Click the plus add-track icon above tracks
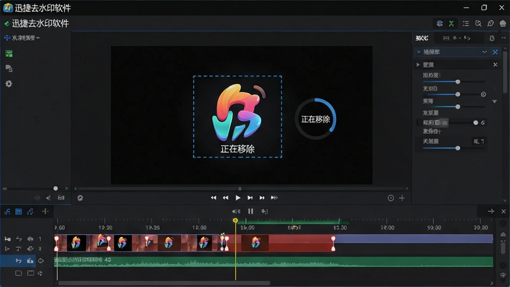 [45, 212]
